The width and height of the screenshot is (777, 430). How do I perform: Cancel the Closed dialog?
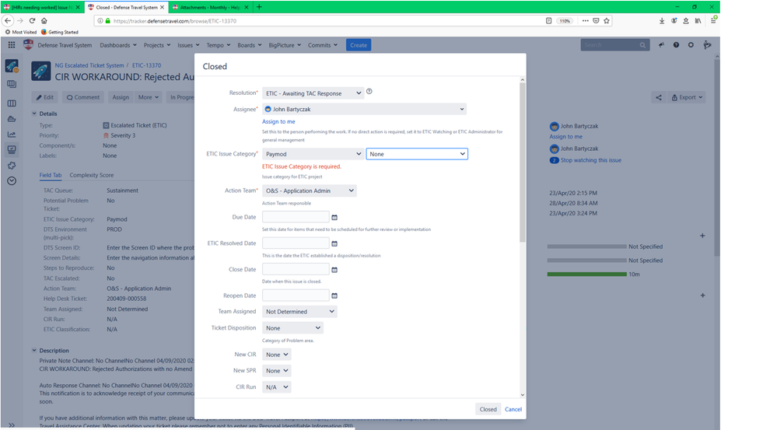513,409
